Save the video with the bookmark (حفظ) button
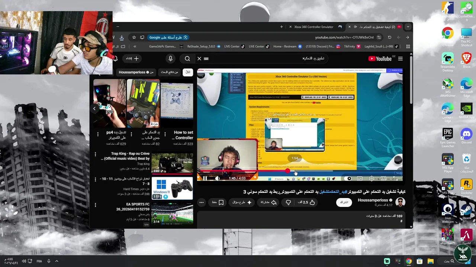The image size is (476, 267). click(x=218, y=202)
